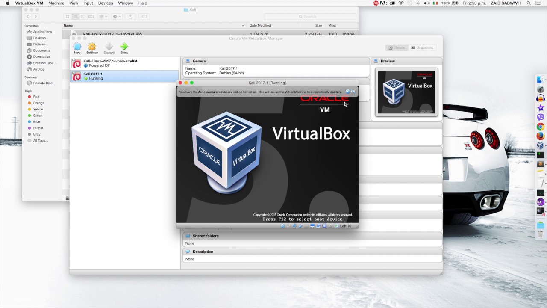The height and width of the screenshot is (308, 547).
Task: Click the green Show arrow icon
Action: (x=124, y=47)
